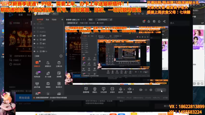Toggle lock on 图片 3 source

pos(37,51)
